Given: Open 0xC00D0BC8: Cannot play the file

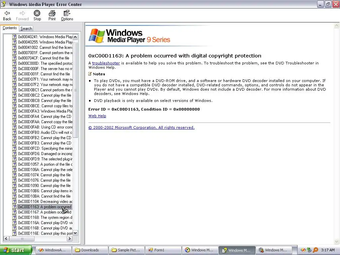Looking at the screenshot, I should (44, 101).
